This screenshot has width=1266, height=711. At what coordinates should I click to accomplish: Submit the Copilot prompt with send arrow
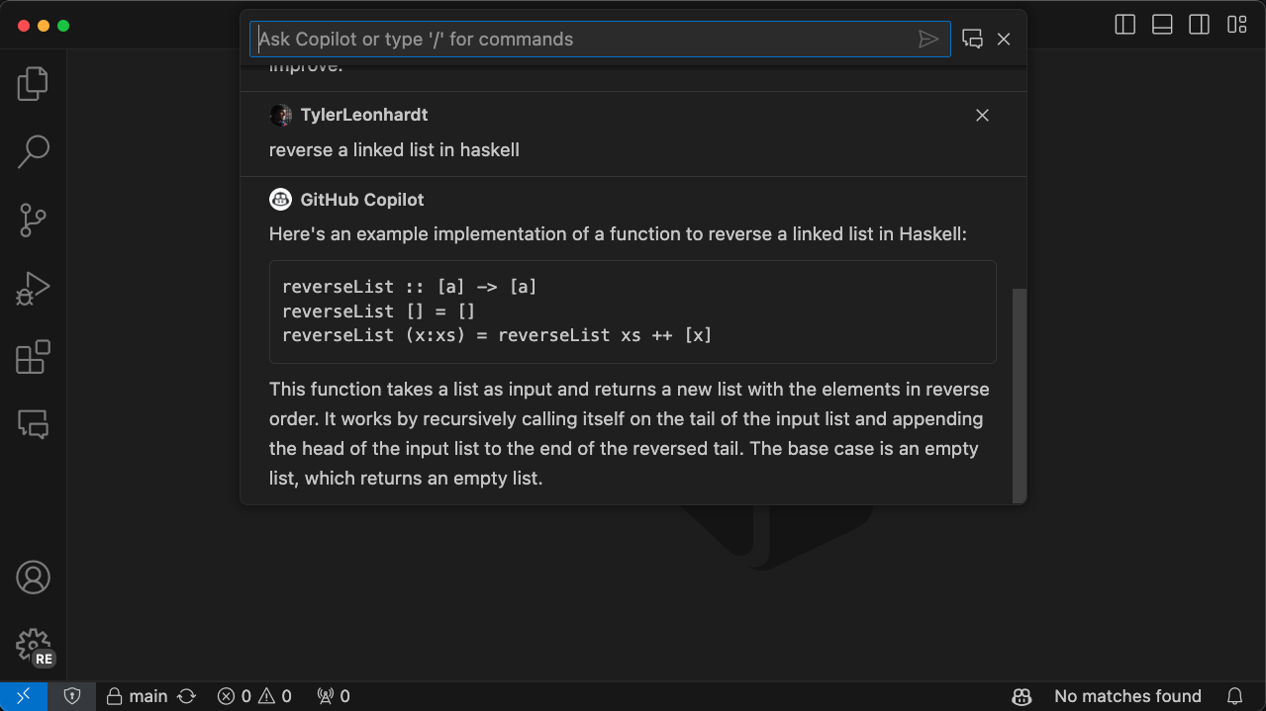coord(928,39)
